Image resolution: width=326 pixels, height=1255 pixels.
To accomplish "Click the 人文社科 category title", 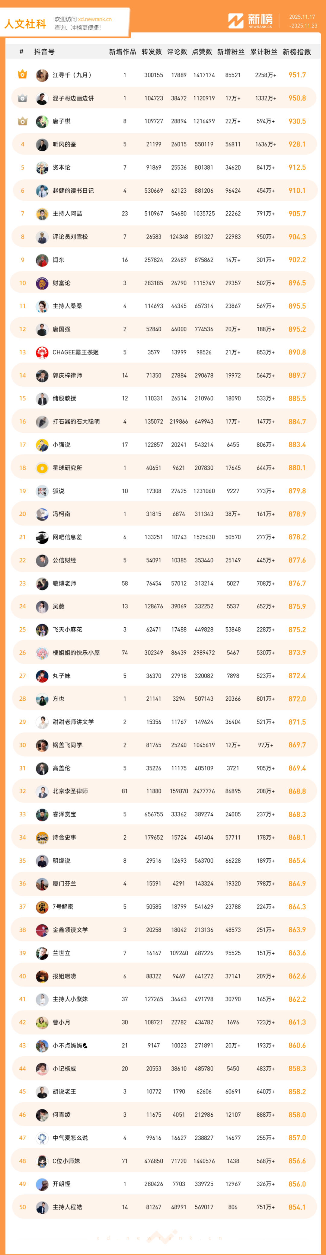I will (25, 24).
